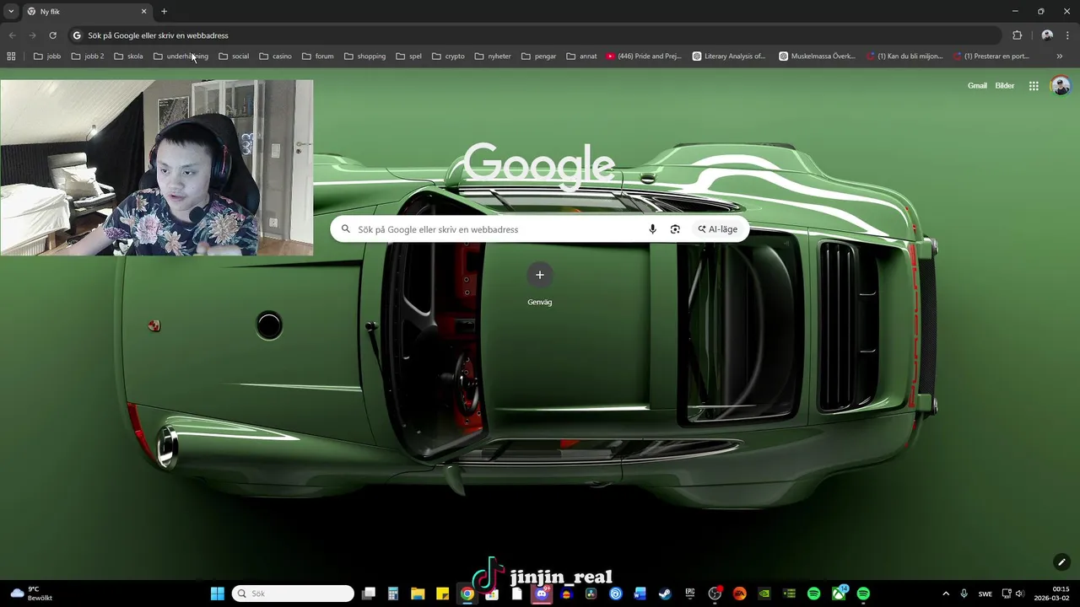The image size is (1080, 607).
Task: Expand the shopping bookmark folder
Action: click(x=364, y=56)
